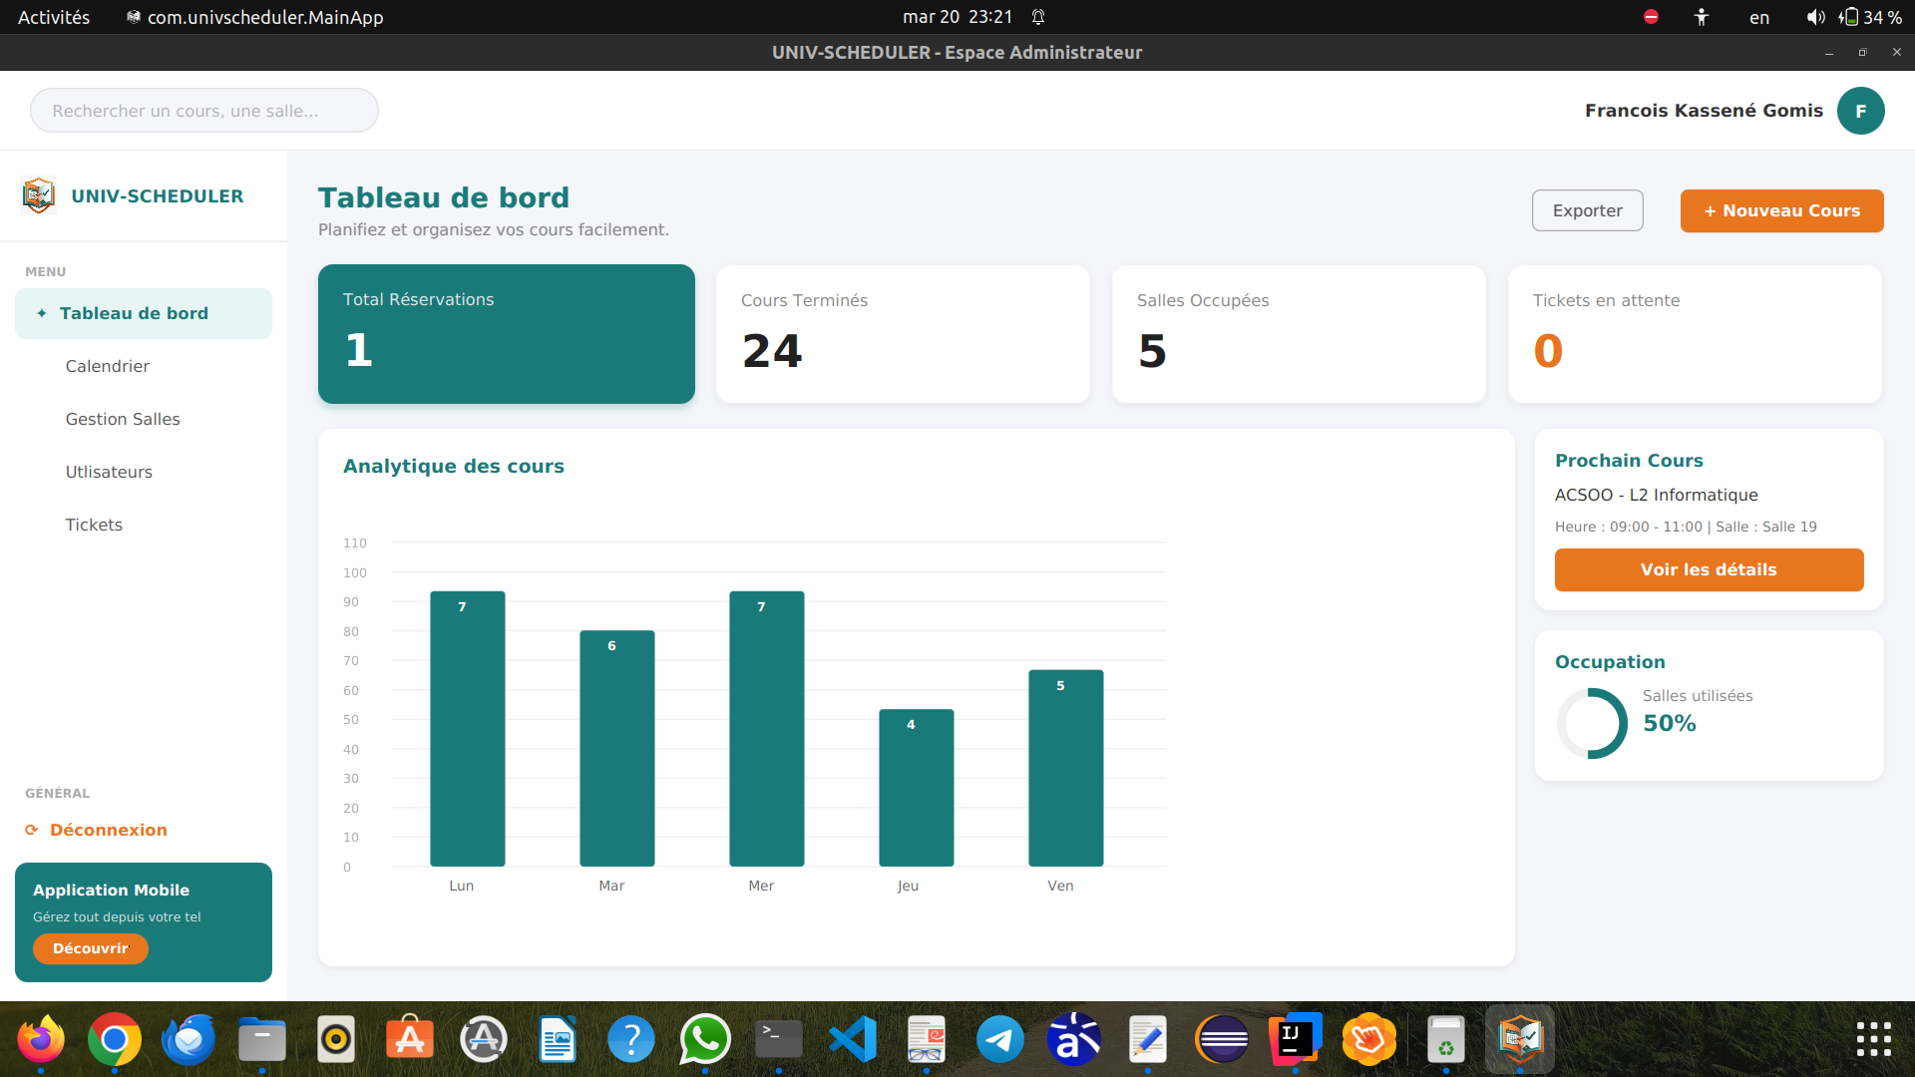Open Telegram from the dock
The width and height of the screenshot is (1915, 1077).
1000,1039
